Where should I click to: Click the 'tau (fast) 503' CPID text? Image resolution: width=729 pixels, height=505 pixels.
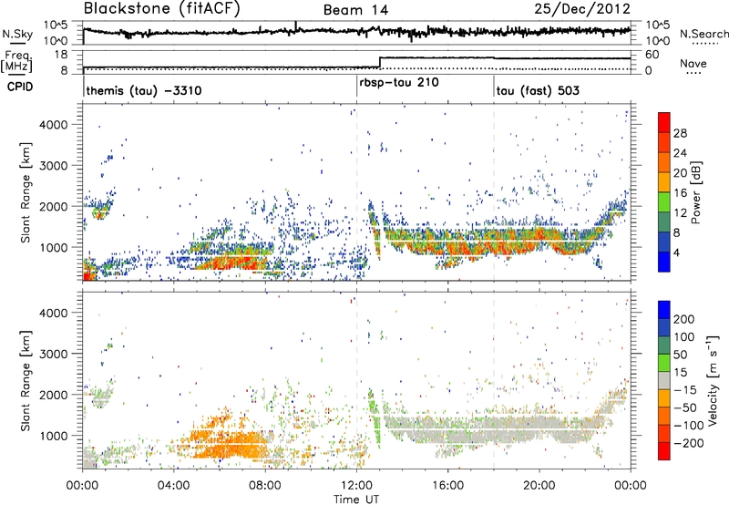click(x=538, y=90)
